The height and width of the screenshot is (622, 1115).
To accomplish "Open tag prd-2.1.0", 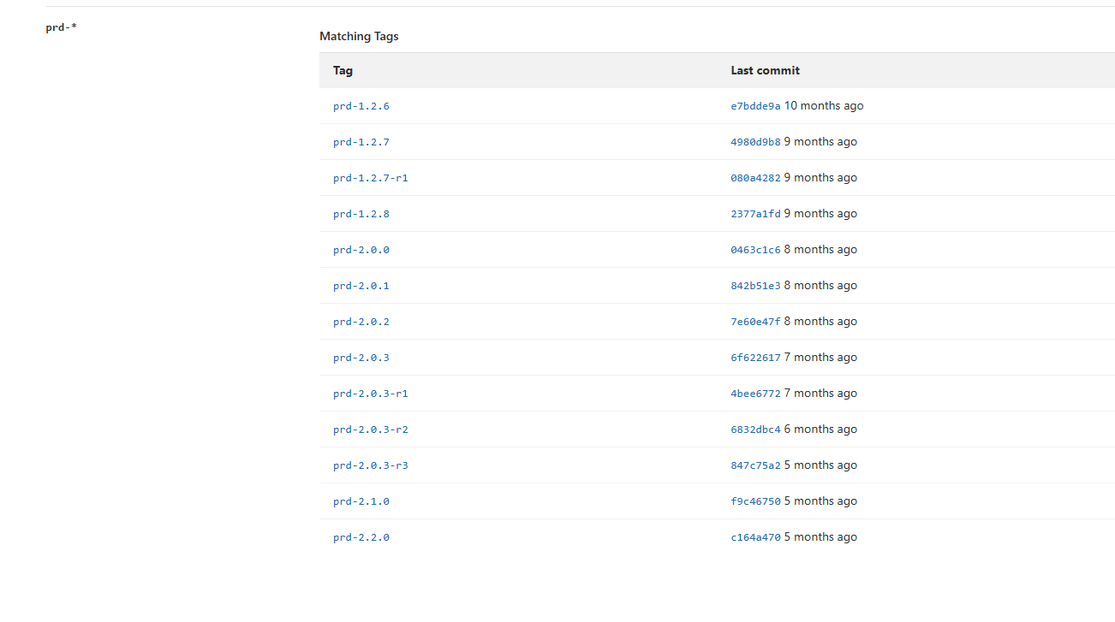I will [361, 501].
